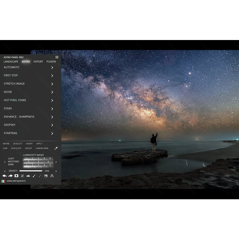Click the gradient map icon
Image resolution: width=239 pixels, height=239 pixels.
46,176
